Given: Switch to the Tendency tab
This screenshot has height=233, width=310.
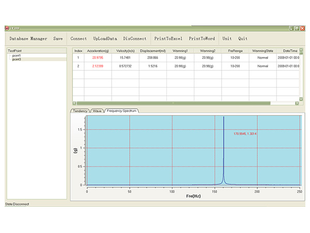Looking at the screenshot, I should coord(80,111).
